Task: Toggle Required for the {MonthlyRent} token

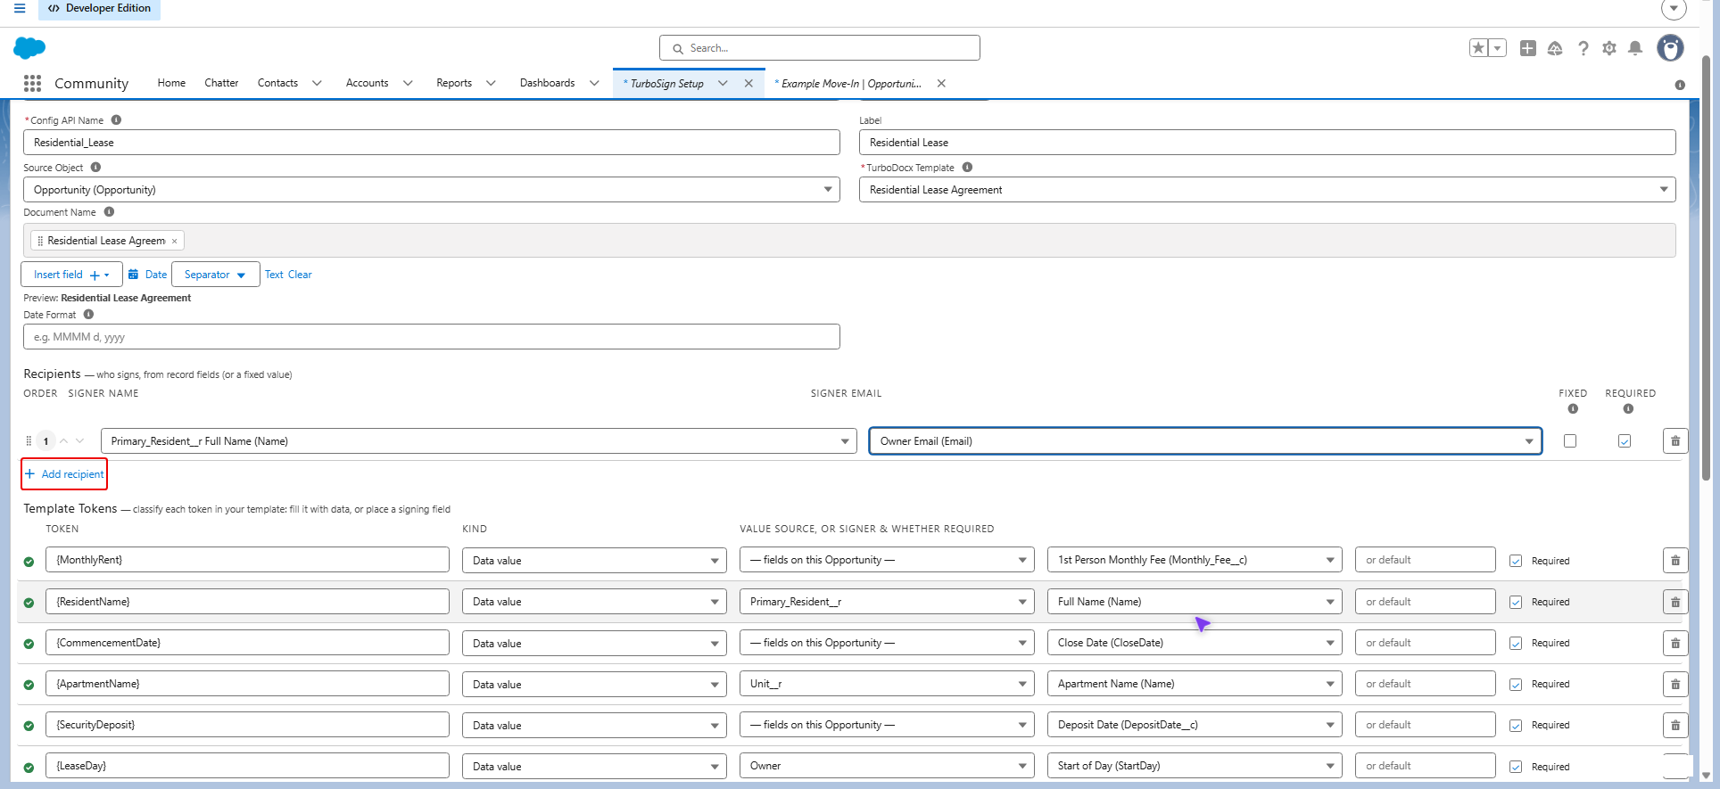Action: tap(1516, 561)
